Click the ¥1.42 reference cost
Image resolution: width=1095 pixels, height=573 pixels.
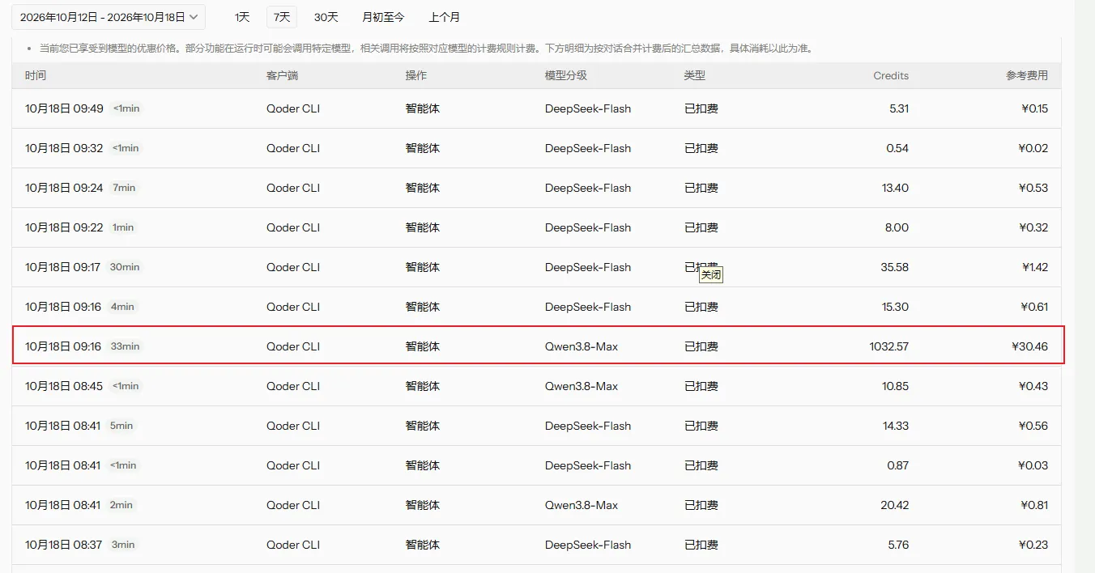coord(1033,267)
